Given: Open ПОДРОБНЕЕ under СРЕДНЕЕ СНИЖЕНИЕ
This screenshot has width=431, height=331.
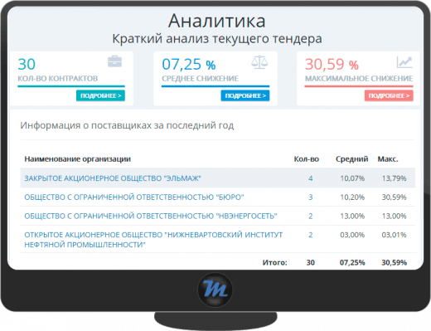Looking at the screenshot, I should [x=245, y=95].
